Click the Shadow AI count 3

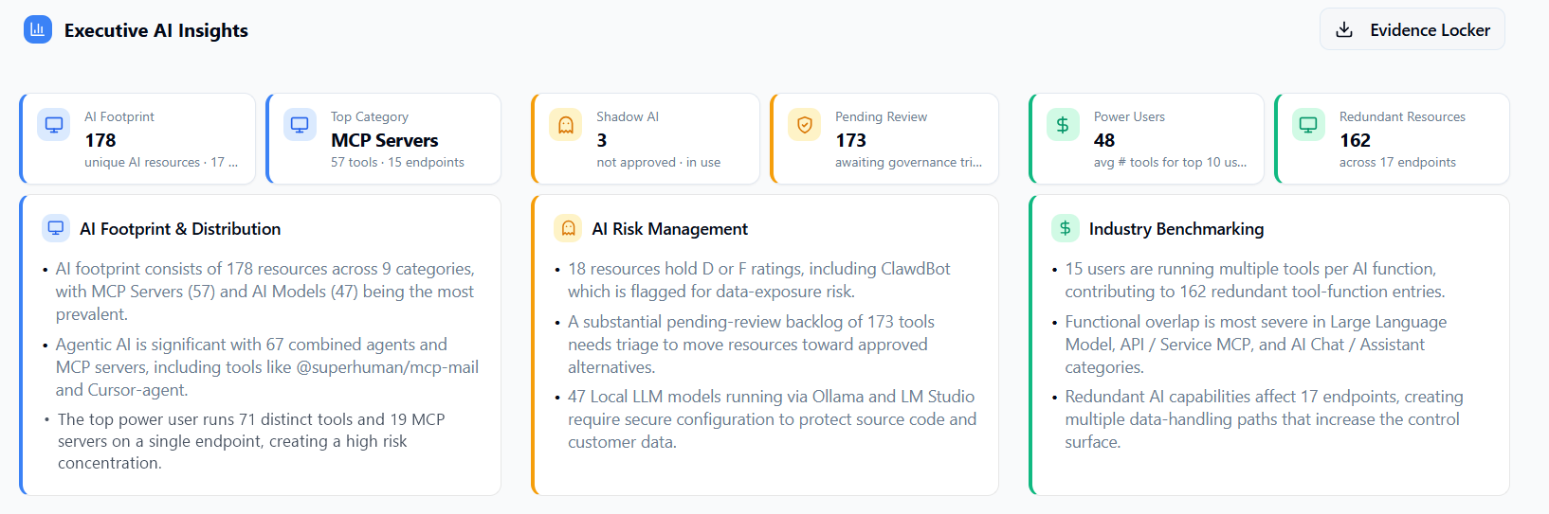tap(601, 140)
